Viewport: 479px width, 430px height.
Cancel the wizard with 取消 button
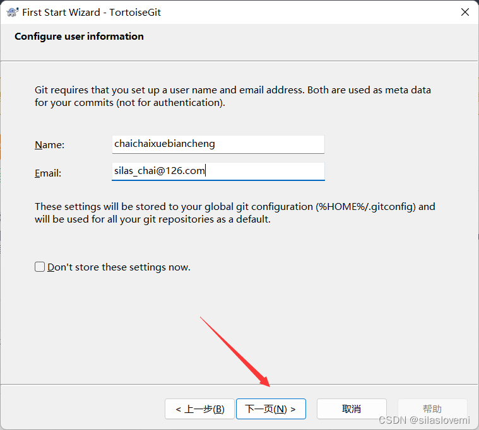352,409
